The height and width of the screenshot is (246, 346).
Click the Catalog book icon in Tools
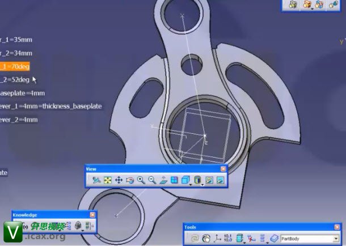(x=275, y=239)
